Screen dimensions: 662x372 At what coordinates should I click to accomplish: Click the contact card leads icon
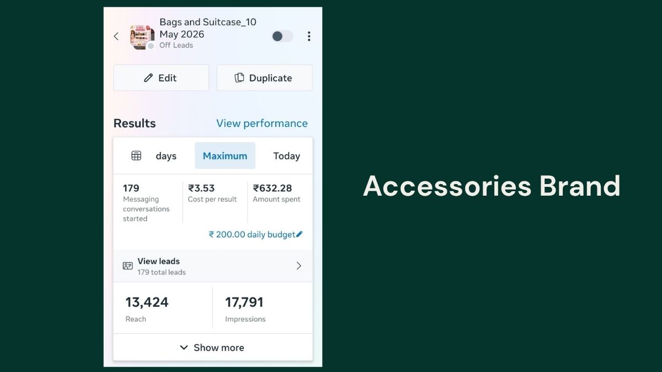tap(128, 266)
